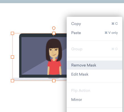The image size is (124, 112).
Task: Click the top-left corner resize handle
Action: (x=12, y=33)
